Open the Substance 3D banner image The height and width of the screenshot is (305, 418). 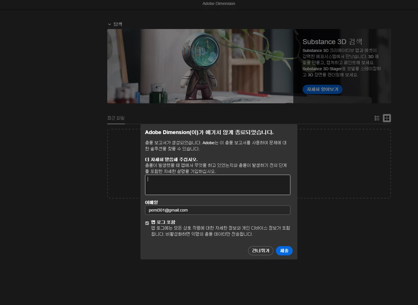(200, 66)
